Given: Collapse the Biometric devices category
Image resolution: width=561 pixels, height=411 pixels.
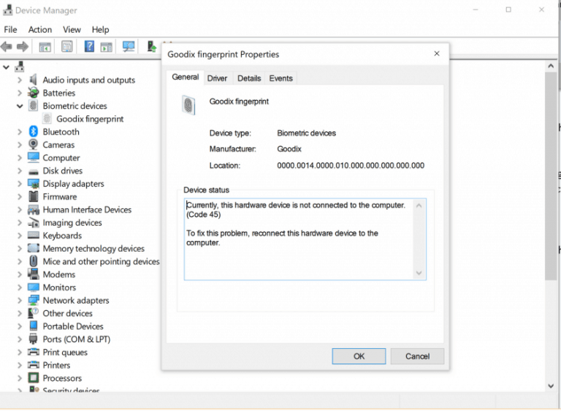Looking at the screenshot, I should point(20,106).
